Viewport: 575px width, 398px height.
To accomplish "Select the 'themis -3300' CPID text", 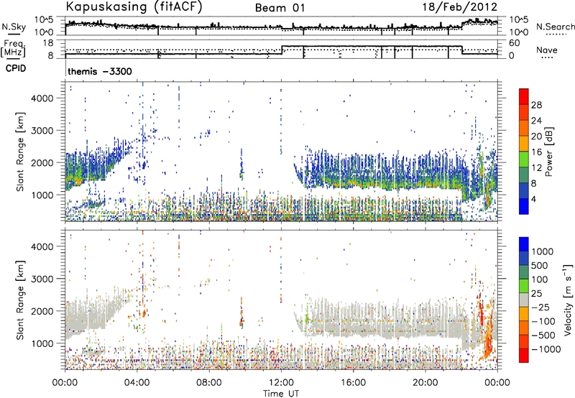I will (100, 71).
